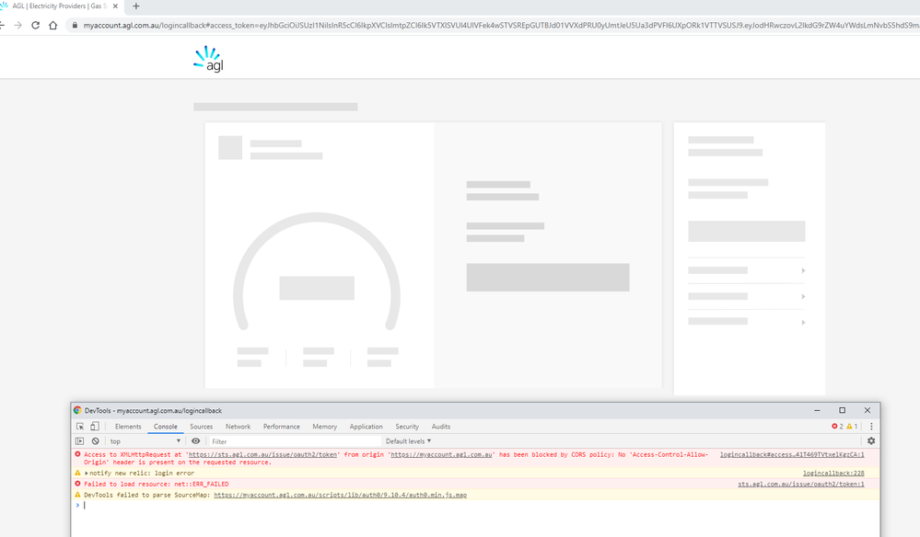Open the 'top' JavaScript context dropdown
The width and height of the screenshot is (920, 537).
[146, 441]
